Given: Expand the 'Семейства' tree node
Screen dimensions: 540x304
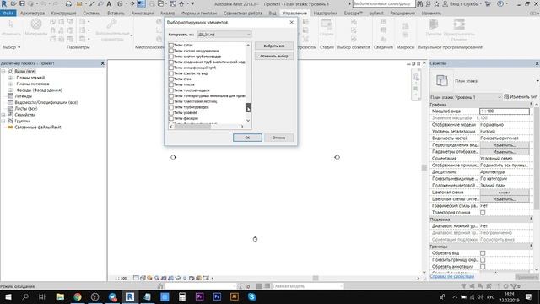Looking at the screenshot, I should [x=3, y=115].
